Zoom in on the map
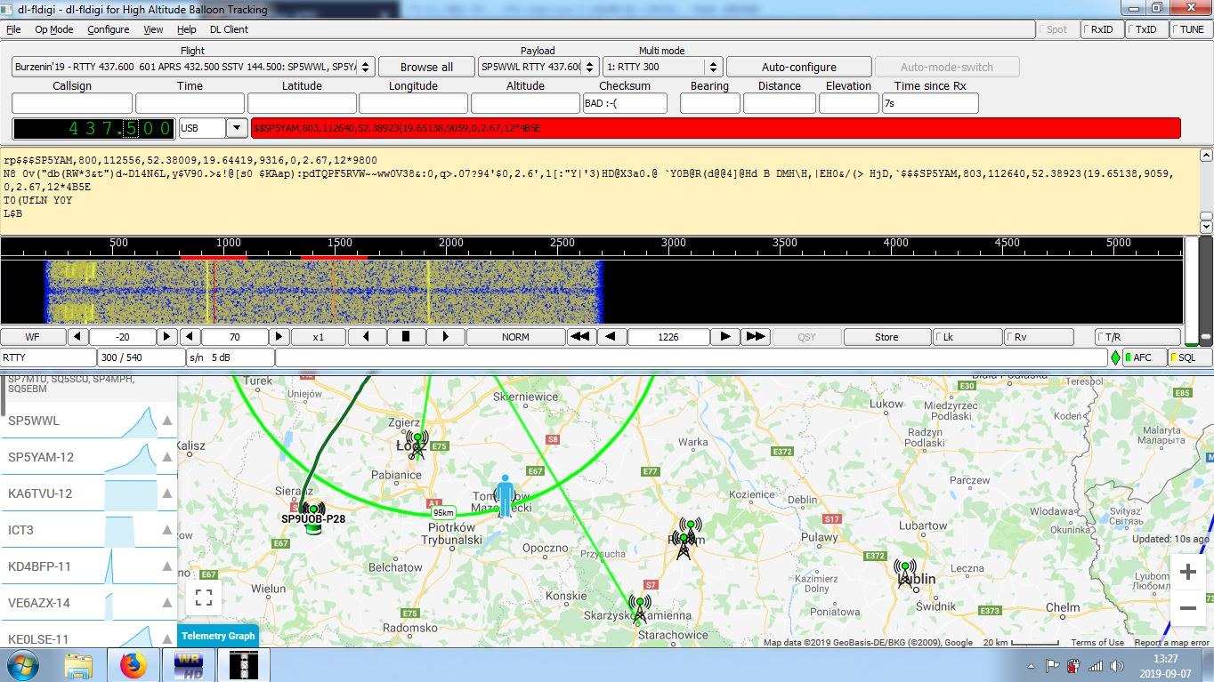This screenshot has width=1214, height=682. point(1187,573)
